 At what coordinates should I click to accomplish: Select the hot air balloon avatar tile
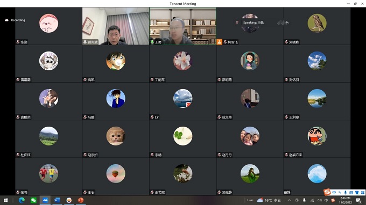pos(116,176)
